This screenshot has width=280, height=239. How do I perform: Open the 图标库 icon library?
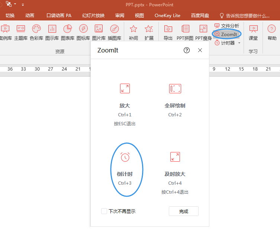pos(83,32)
